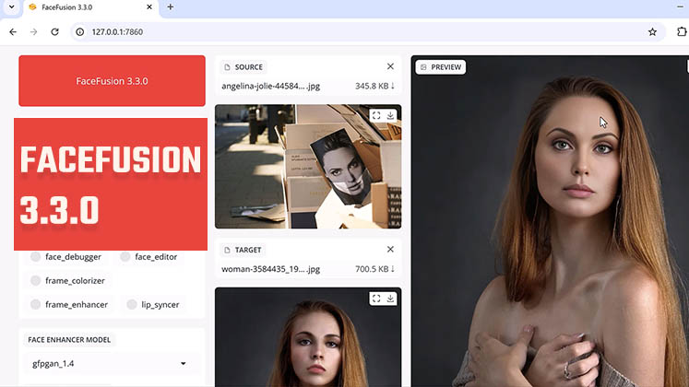Remove the SOURCE image file

point(390,66)
